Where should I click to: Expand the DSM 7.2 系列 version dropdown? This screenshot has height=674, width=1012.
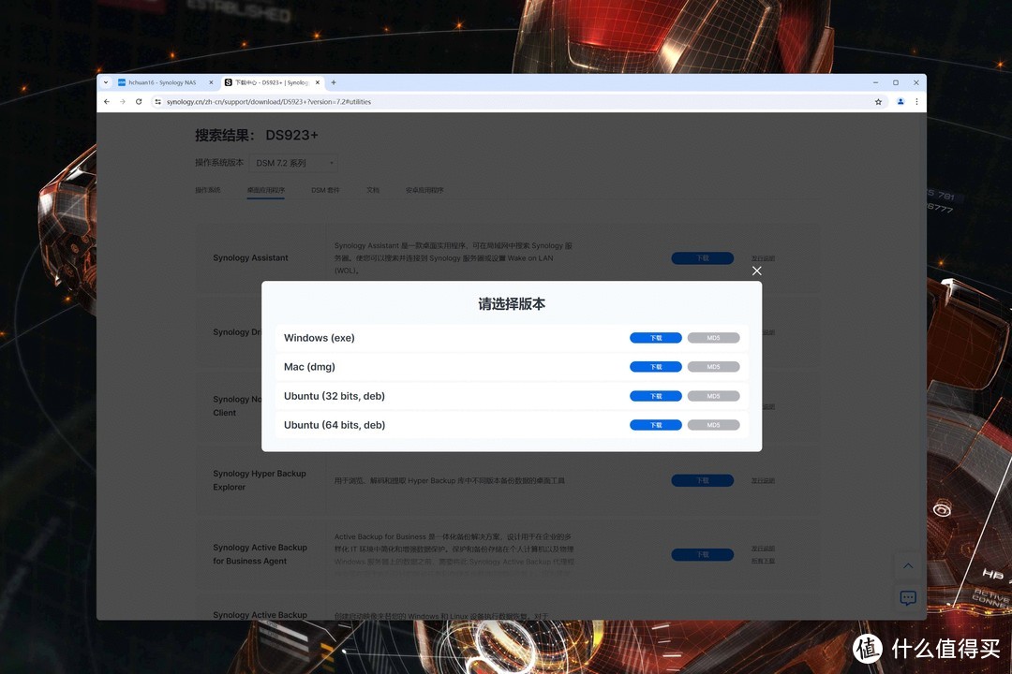tap(292, 162)
